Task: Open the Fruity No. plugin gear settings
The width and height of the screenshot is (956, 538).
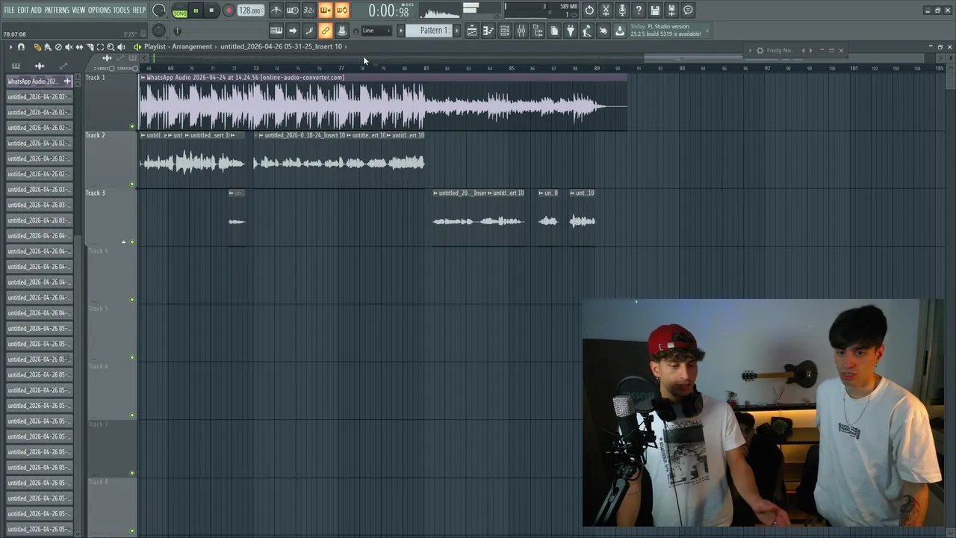Action: tap(760, 50)
